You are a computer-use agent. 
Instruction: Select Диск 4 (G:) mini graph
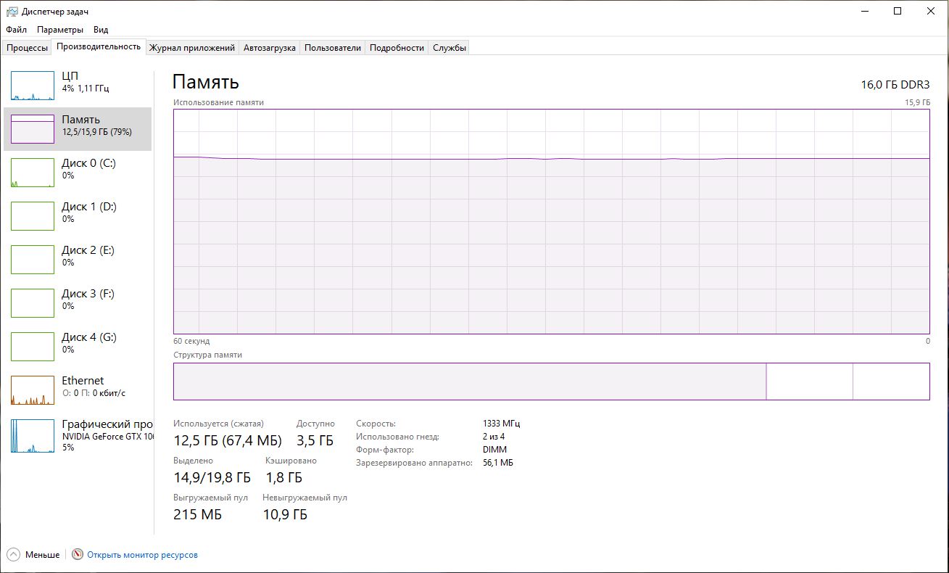click(33, 347)
